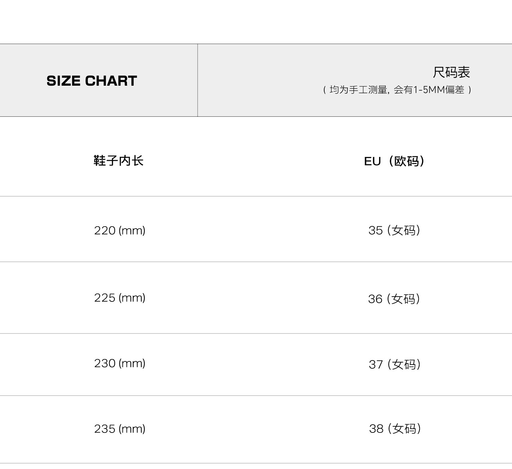The width and height of the screenshot is (512, 469).
Task: Click the number 37 in EU column
Action: point(376,365)
